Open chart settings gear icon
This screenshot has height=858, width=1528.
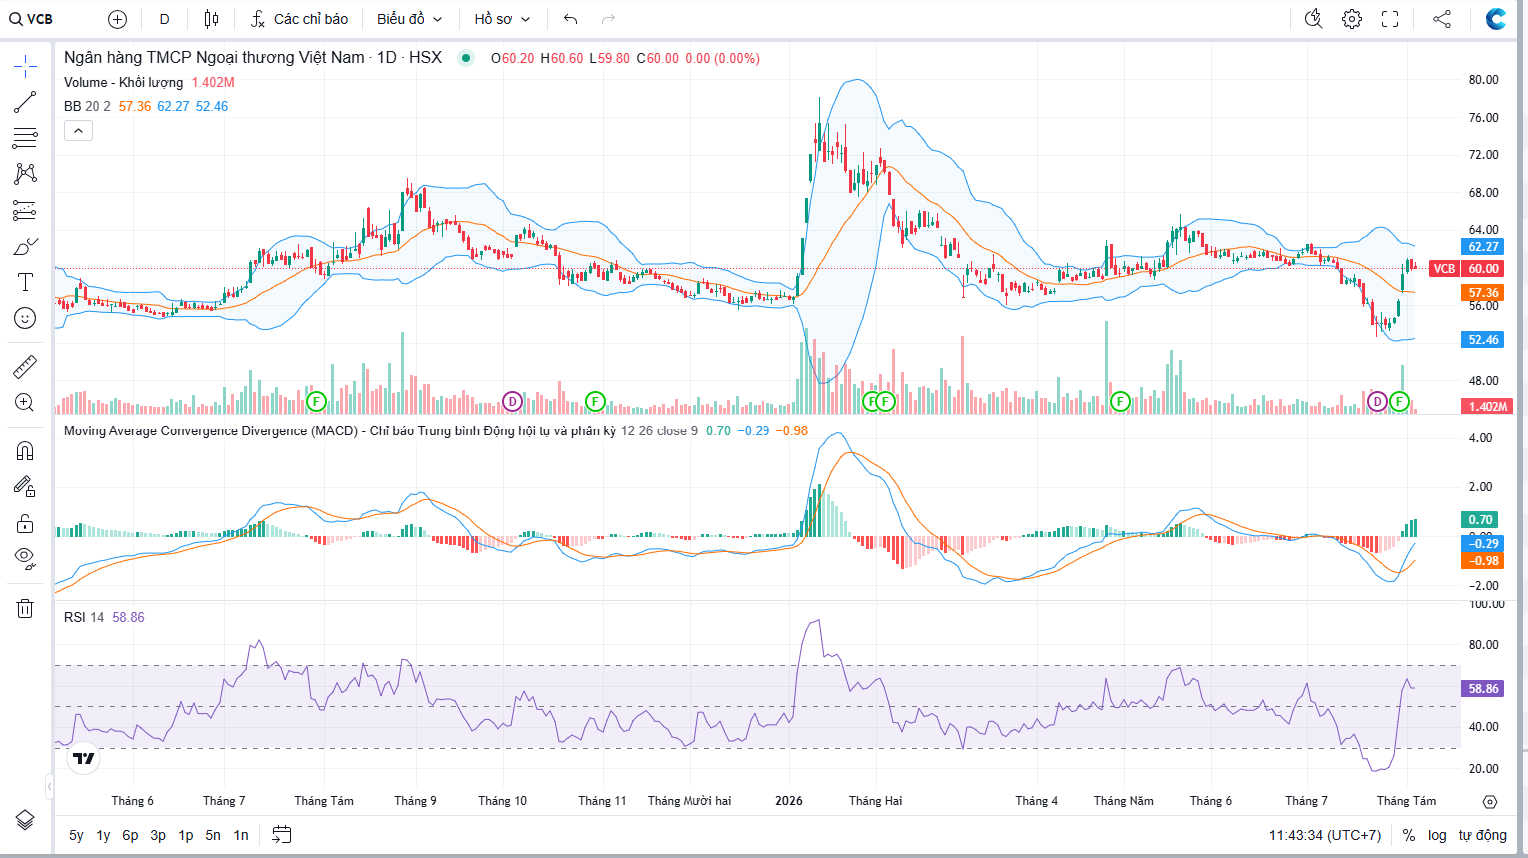1352,19
